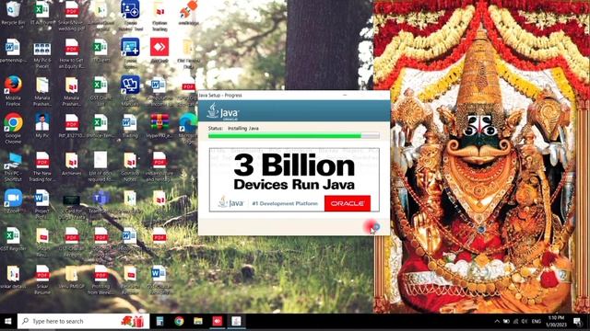Screen dimensions: 590x331
Task: Click the 3 Billion Devices Run Java banner
Action: (294, 180)
